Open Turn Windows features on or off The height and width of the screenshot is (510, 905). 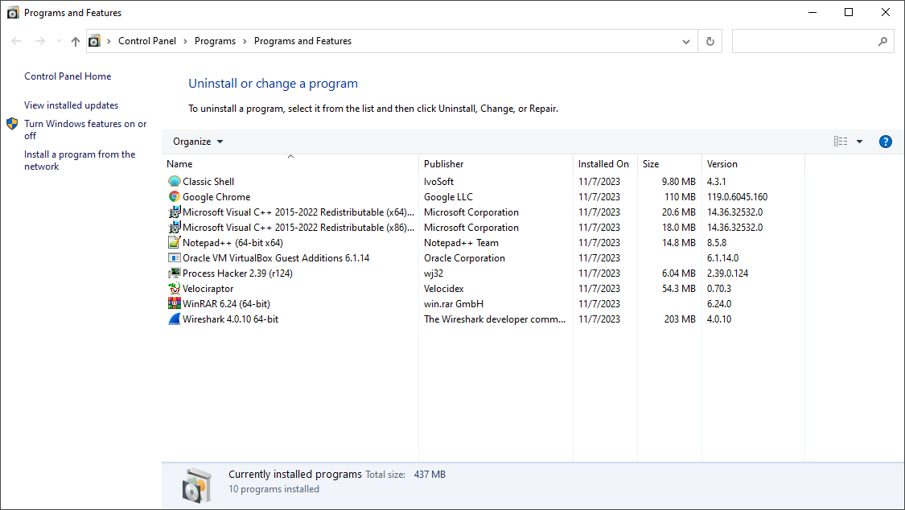tap(85, 130)
